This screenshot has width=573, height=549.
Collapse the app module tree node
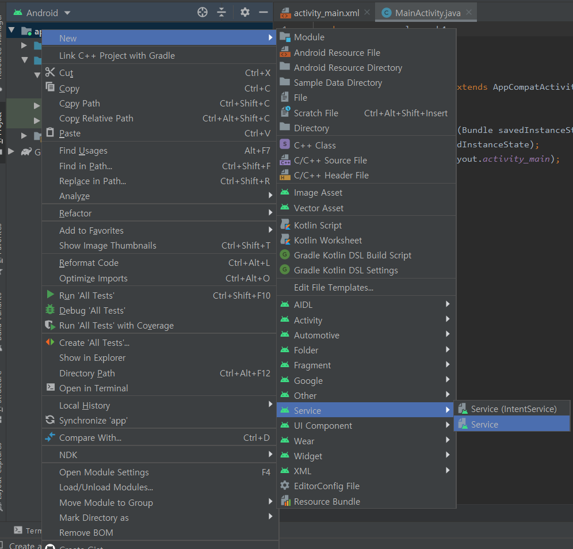(x=12, y=30)
